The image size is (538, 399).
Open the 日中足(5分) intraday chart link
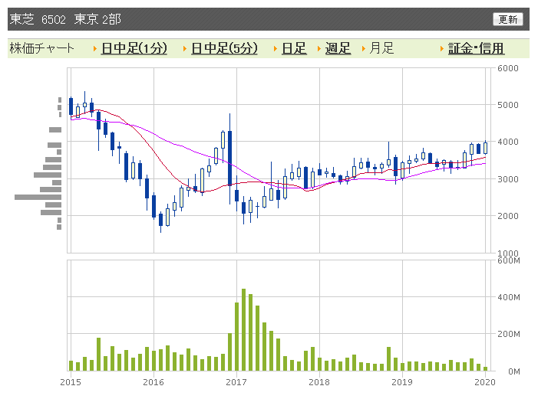click(x=224, y=48)
